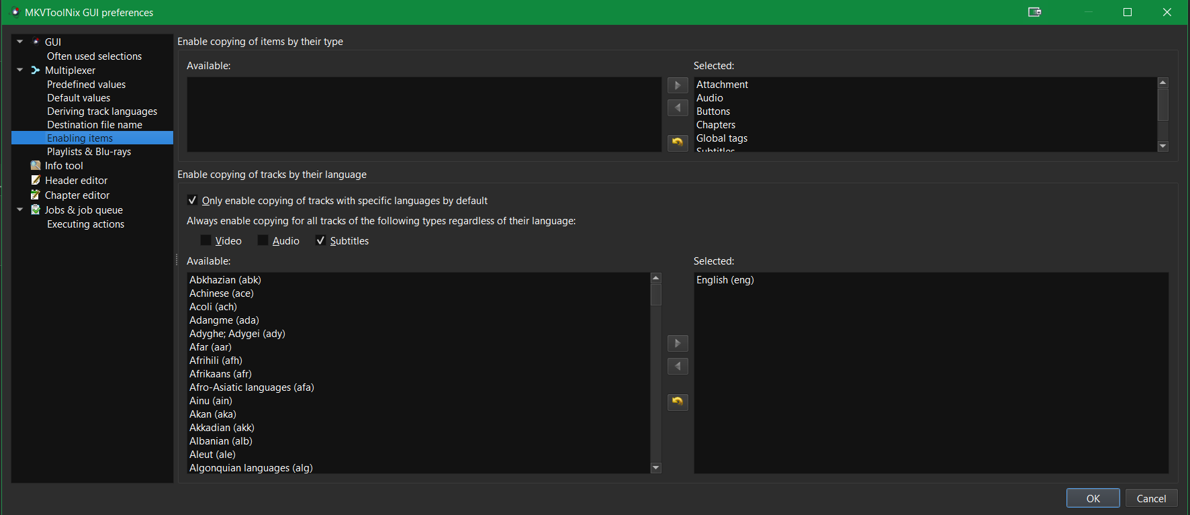Screen dimensions: 1190x515
Task: Move item type to Selected with right arrow
Action: 678,85
